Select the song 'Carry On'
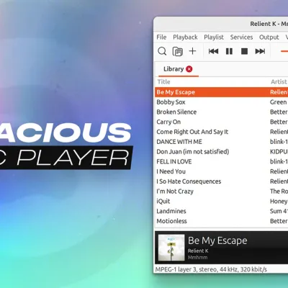 [168, 122]
